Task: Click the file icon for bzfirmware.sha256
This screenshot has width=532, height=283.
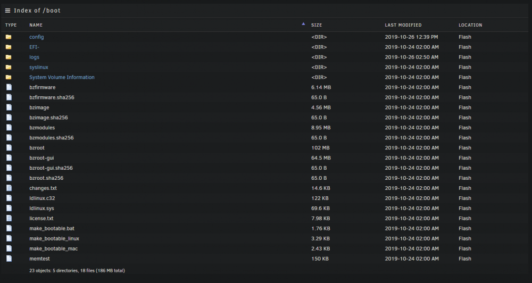Action: pyautogui.click(x=9, y=97)
